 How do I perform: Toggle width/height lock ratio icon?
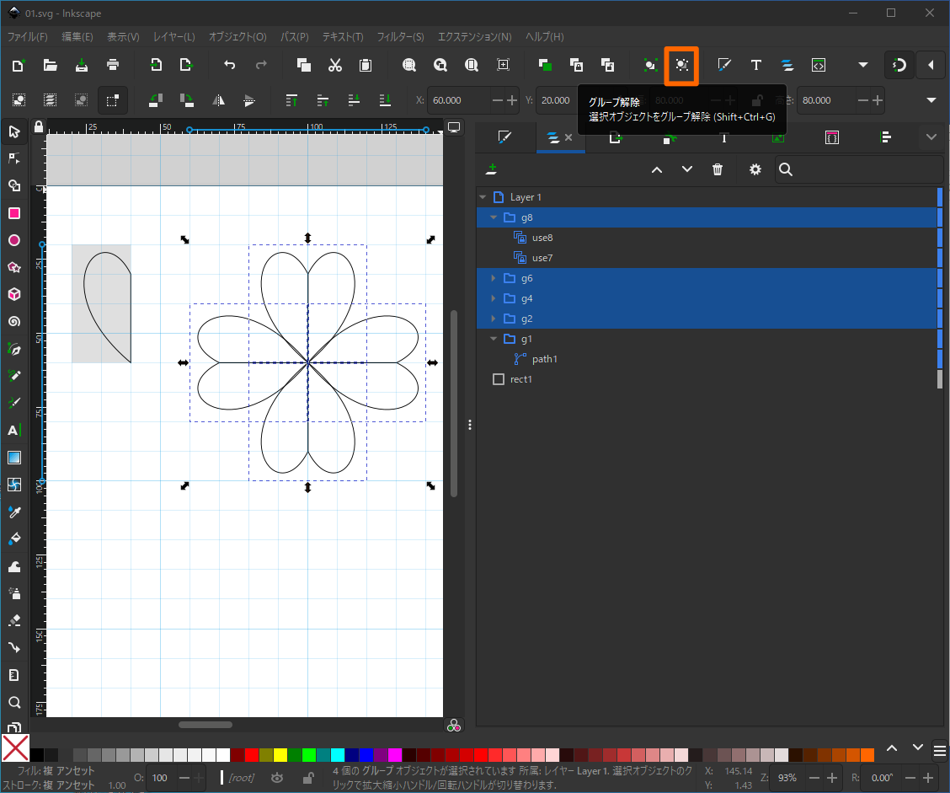click(x=757, y=100)
